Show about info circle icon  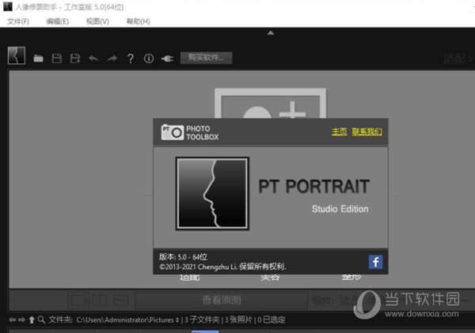coord(149,58)
